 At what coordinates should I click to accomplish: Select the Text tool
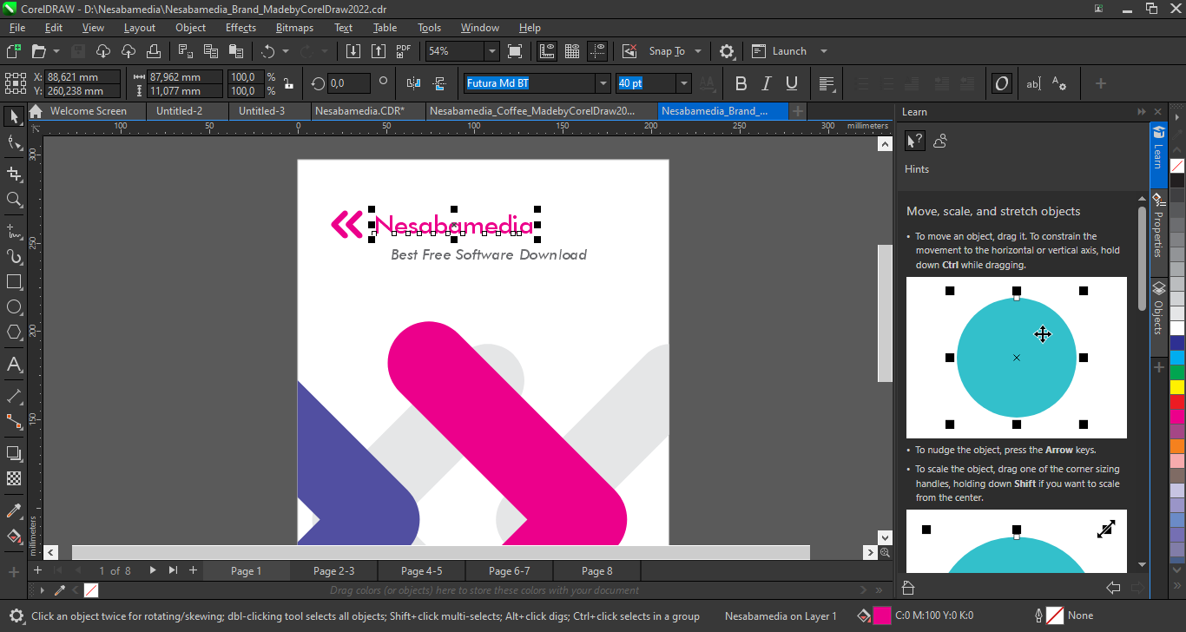click(14, 365)
